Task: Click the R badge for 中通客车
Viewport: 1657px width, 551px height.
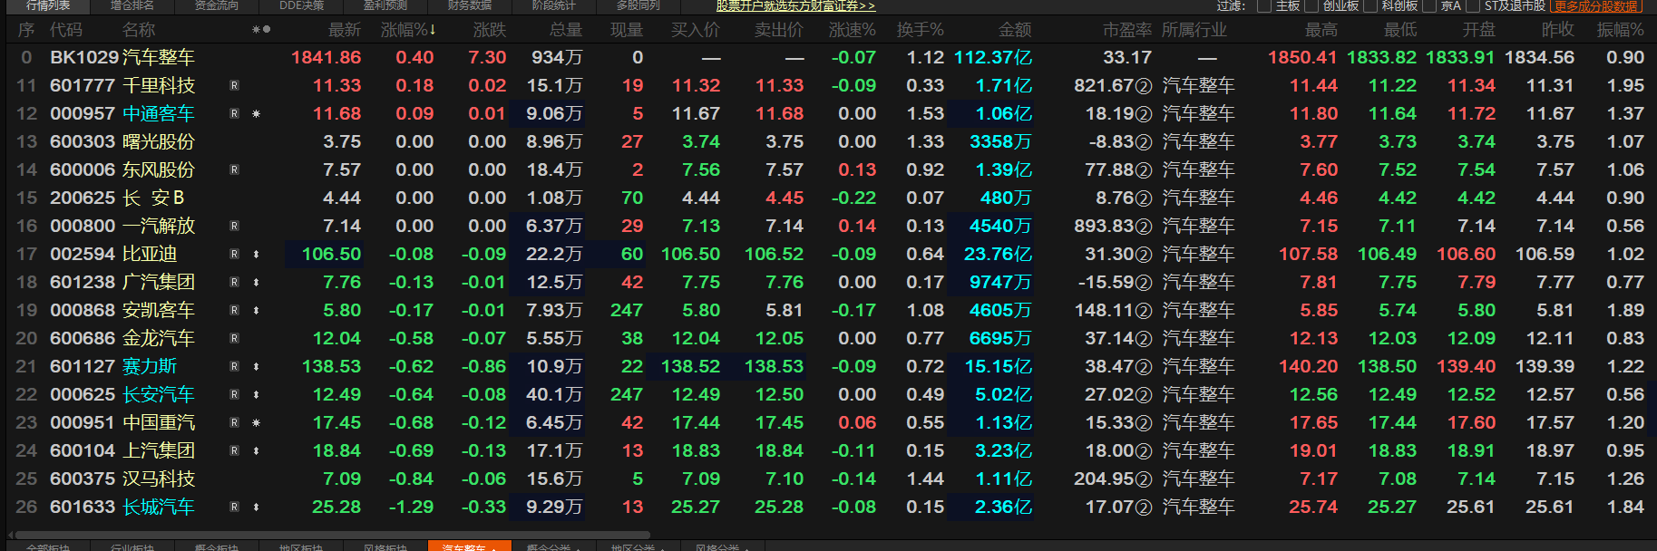Action: coord(234,114)
